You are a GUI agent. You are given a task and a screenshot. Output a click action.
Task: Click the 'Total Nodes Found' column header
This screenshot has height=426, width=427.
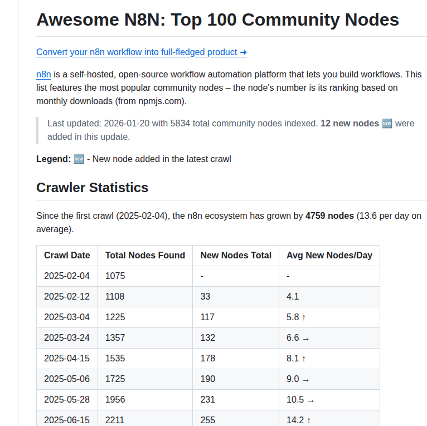click(x=145, y=256)
